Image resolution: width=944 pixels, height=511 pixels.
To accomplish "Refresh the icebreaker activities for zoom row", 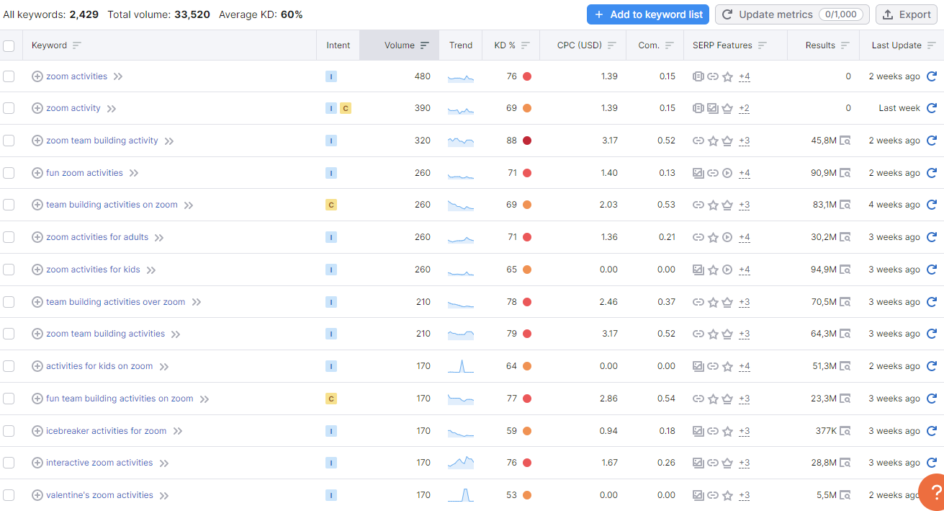I will (931, 431).
